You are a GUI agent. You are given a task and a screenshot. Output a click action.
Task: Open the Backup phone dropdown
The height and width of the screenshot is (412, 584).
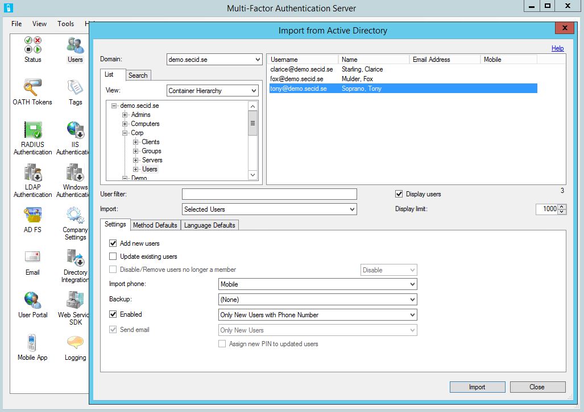[317, 299]
